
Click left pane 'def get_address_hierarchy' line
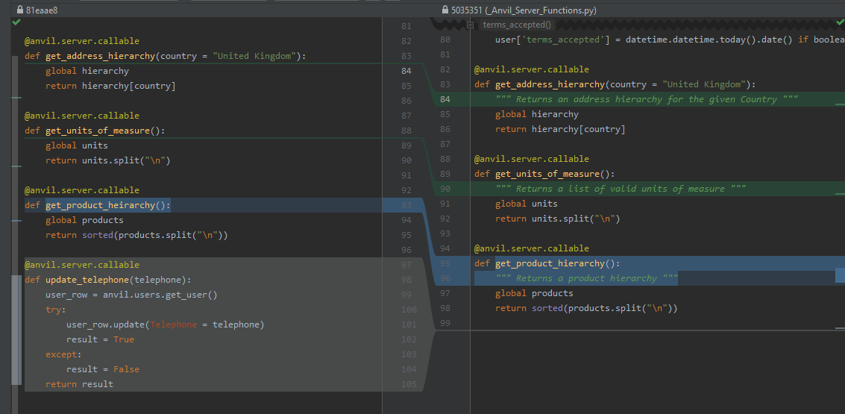point(165,56)
